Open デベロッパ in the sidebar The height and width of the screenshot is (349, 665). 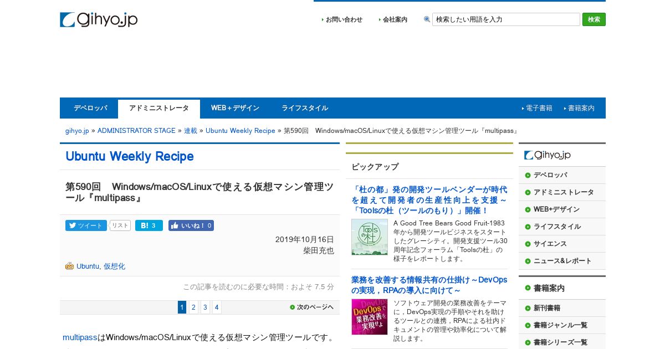pos(562,175)
